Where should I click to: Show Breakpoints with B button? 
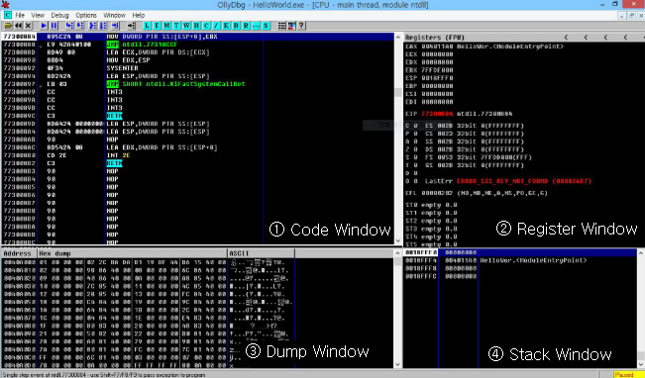(x=236, y=26)
